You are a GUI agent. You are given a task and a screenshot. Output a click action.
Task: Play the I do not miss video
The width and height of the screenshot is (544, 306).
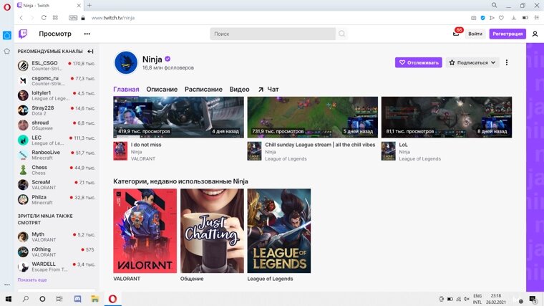(x=178, y=117)
